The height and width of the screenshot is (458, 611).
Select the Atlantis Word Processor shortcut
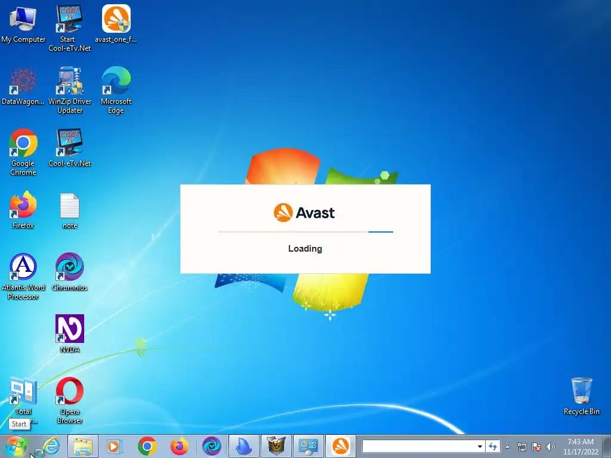pos(23,277)
